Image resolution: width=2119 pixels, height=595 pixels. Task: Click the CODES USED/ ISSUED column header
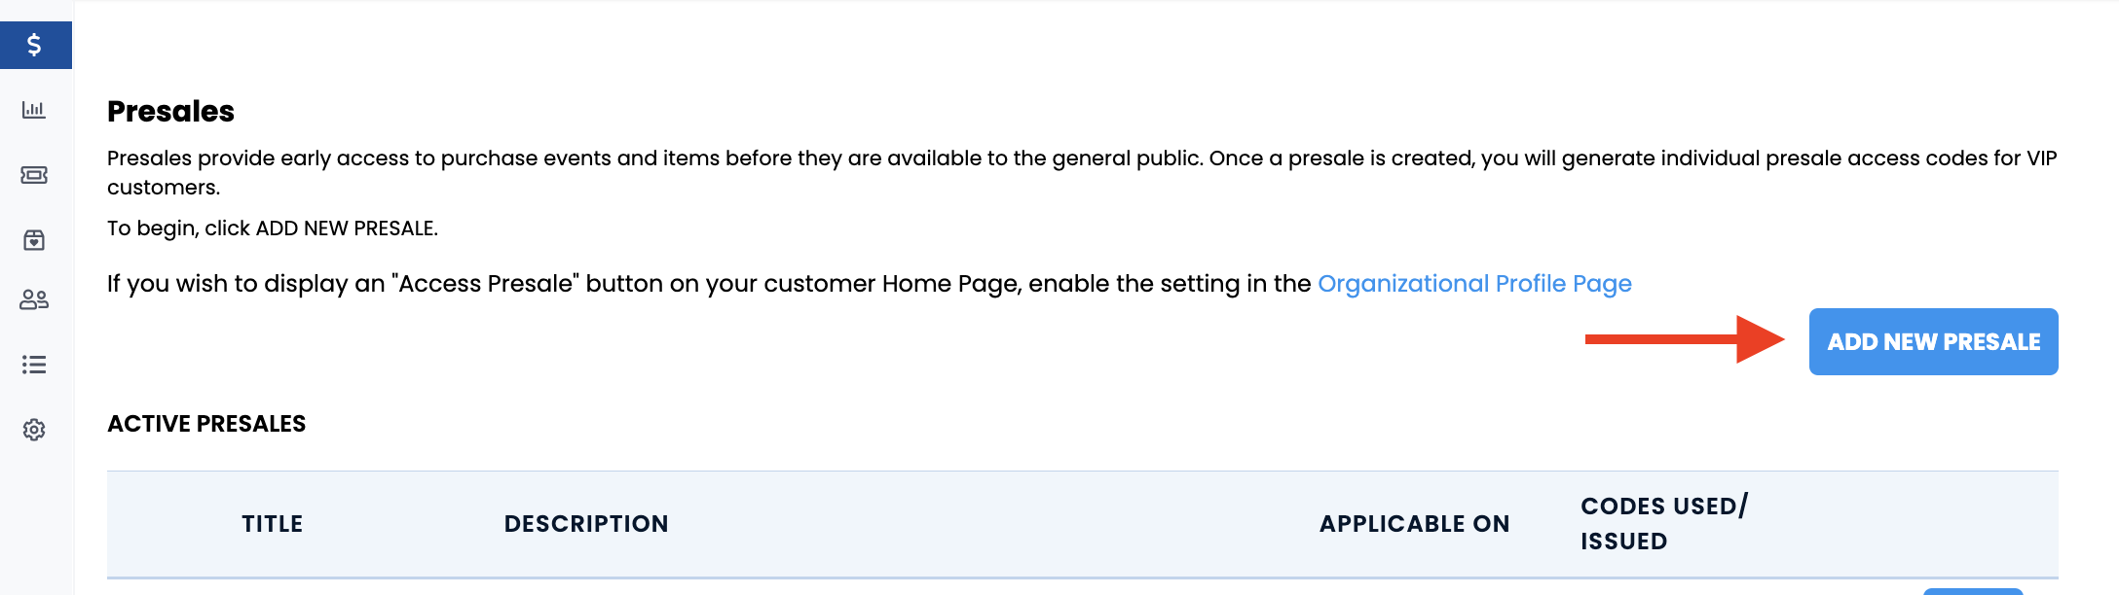coord(1664,523)
